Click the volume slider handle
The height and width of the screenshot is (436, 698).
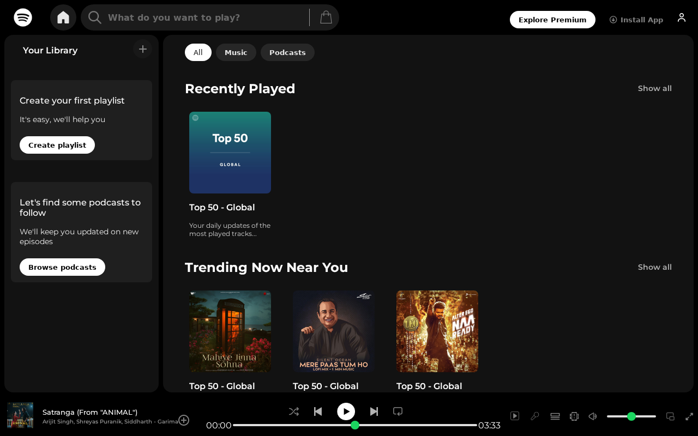631,416
